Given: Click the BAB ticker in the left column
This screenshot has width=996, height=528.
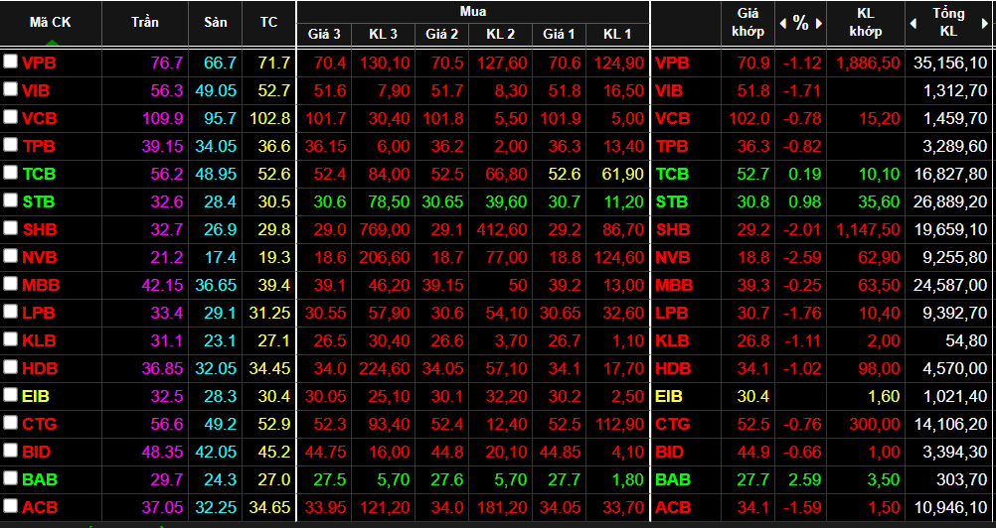Looking at the screenshot, I should pos(40,479).
